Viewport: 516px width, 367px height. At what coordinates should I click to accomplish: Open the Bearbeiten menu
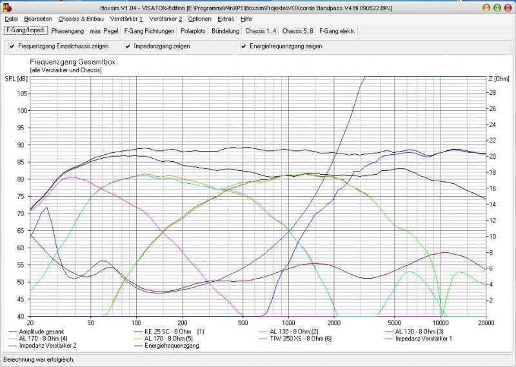click(38, 19)
